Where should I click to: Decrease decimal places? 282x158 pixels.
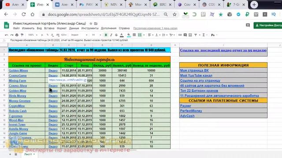tap(52, 35)
